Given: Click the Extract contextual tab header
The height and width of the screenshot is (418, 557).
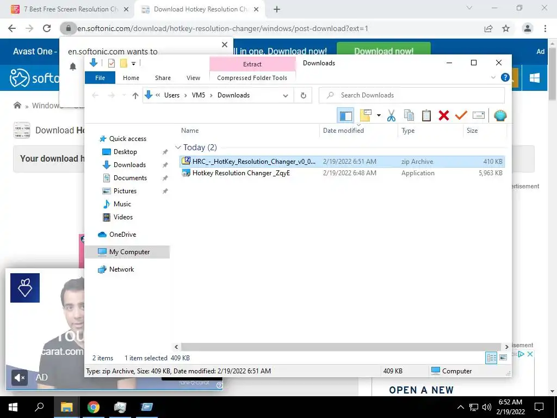Looking at the screenshot, I should click(x=252, y=64).
